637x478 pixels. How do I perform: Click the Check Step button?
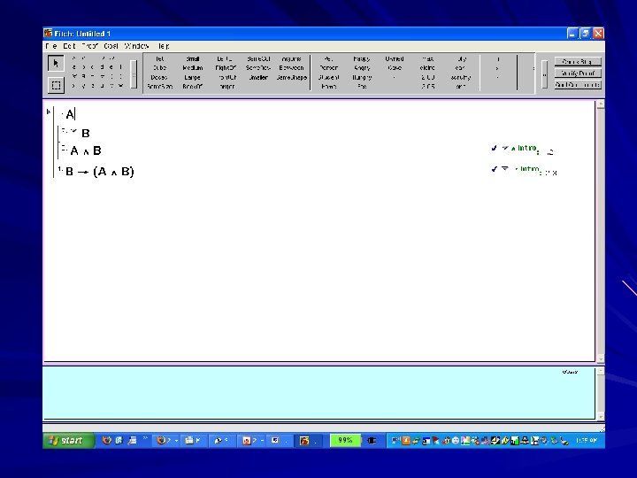click(578, 62)
